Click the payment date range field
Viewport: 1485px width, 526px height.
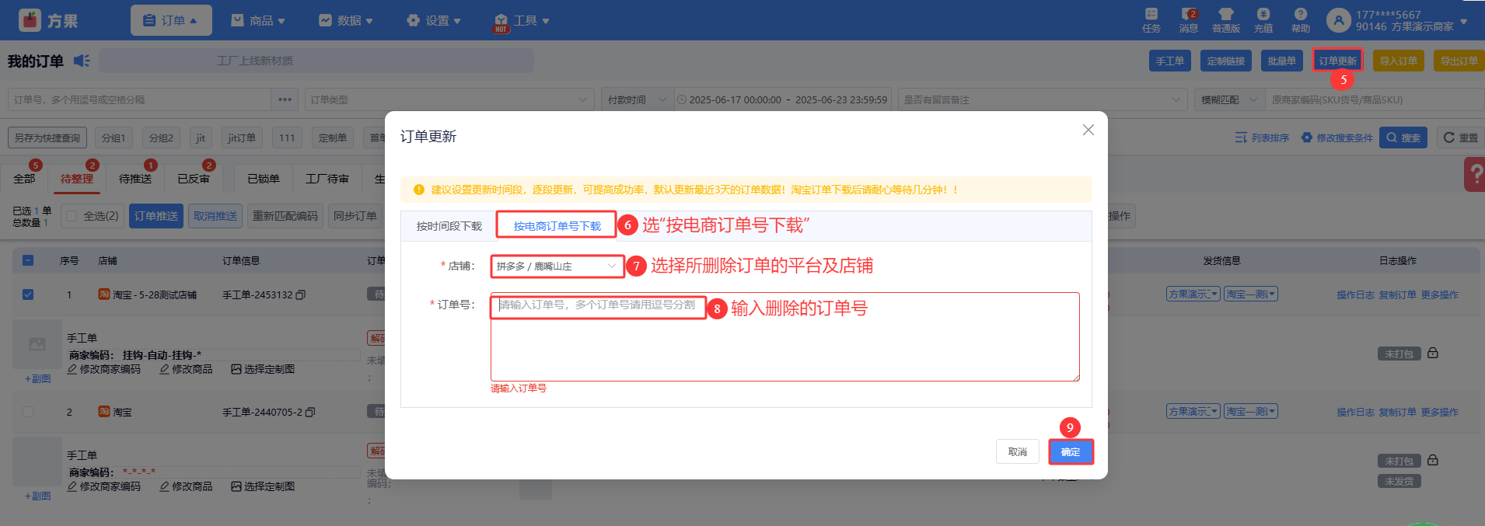coord(782,99)
